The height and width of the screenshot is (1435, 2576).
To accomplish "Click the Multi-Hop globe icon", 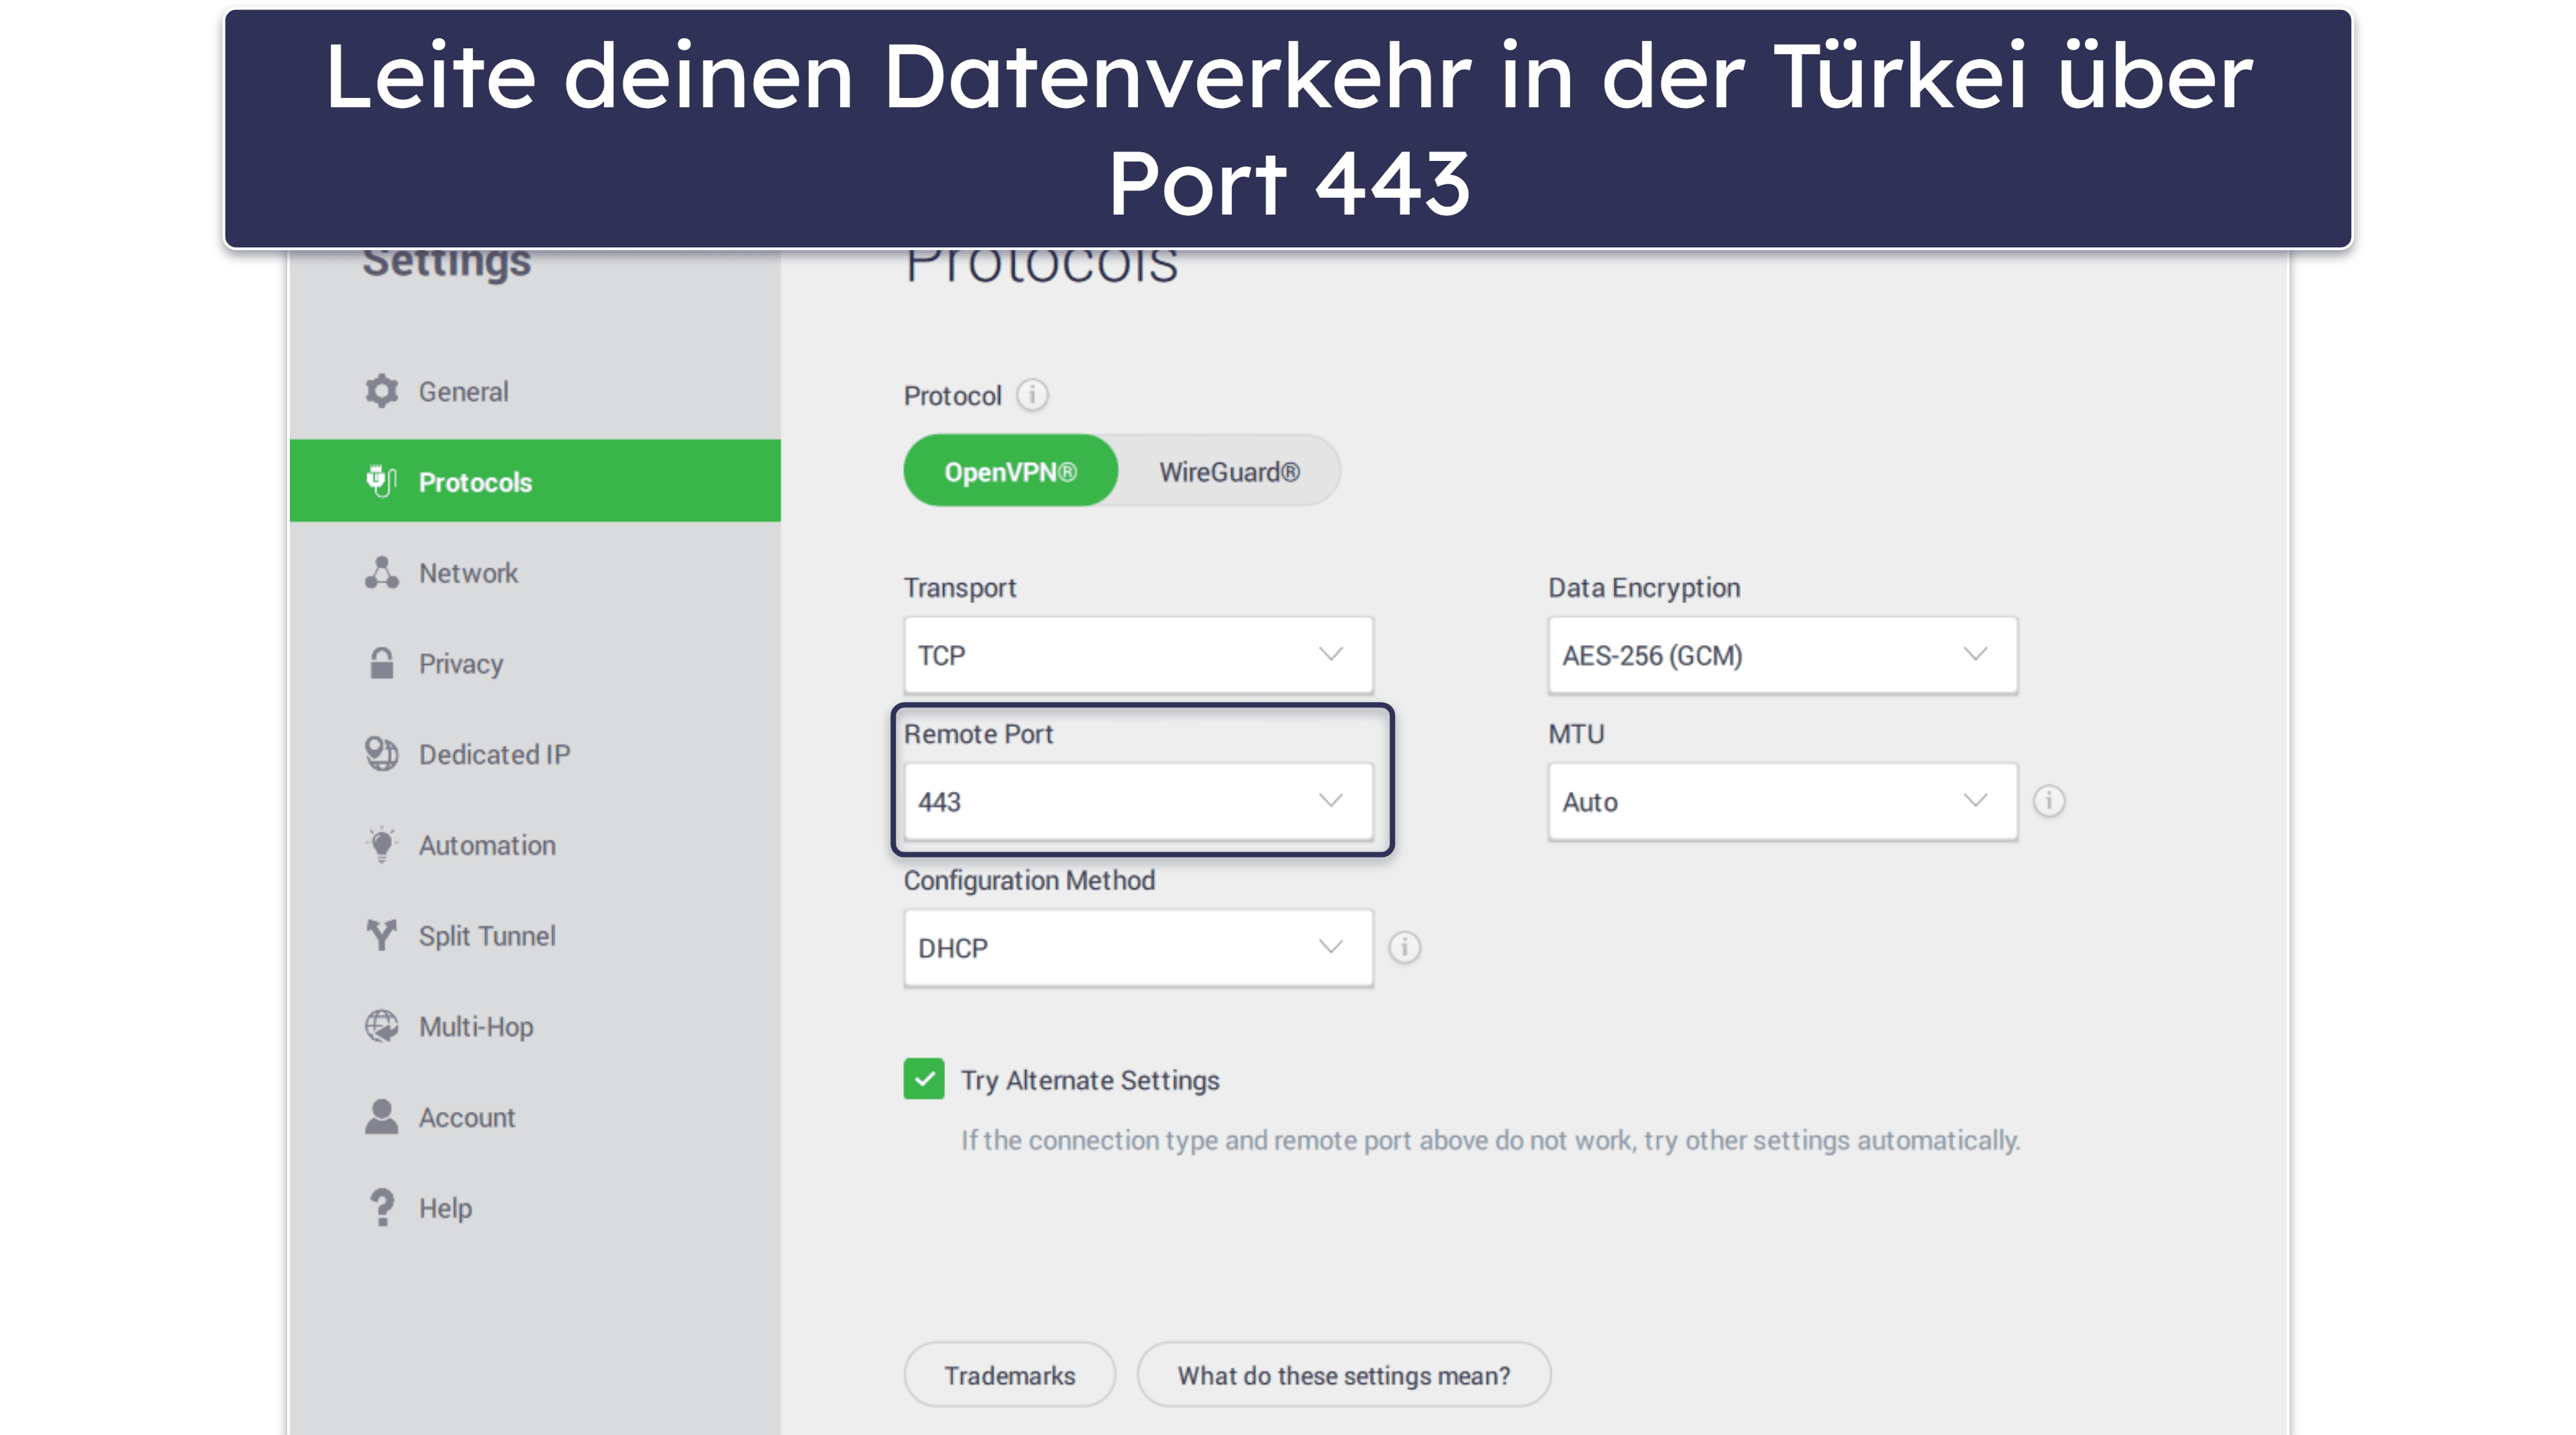I will click(381, 1026).
